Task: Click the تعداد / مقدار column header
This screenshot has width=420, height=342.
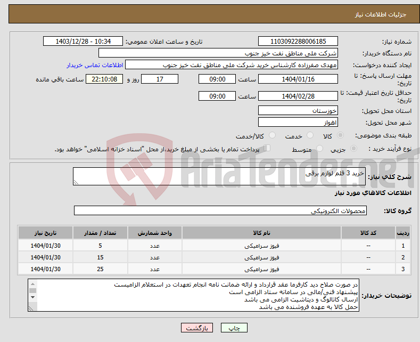Action: [x=100, y=233]
